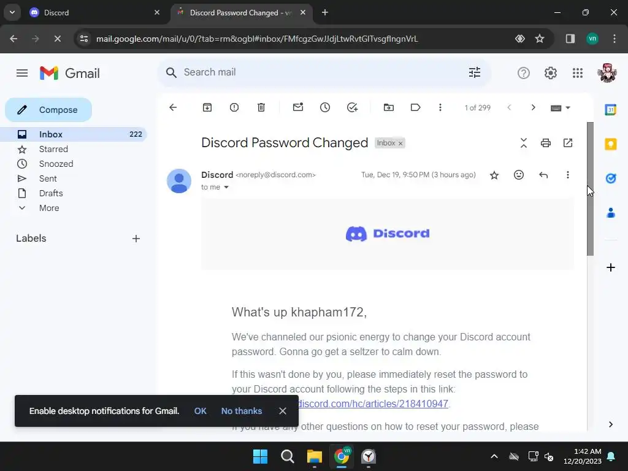Print the Discord Password Changed email
Screen dimensions: 628x471
545,143
